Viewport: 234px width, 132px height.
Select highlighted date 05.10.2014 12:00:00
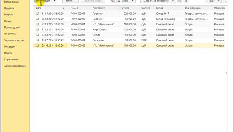point(53,45)
